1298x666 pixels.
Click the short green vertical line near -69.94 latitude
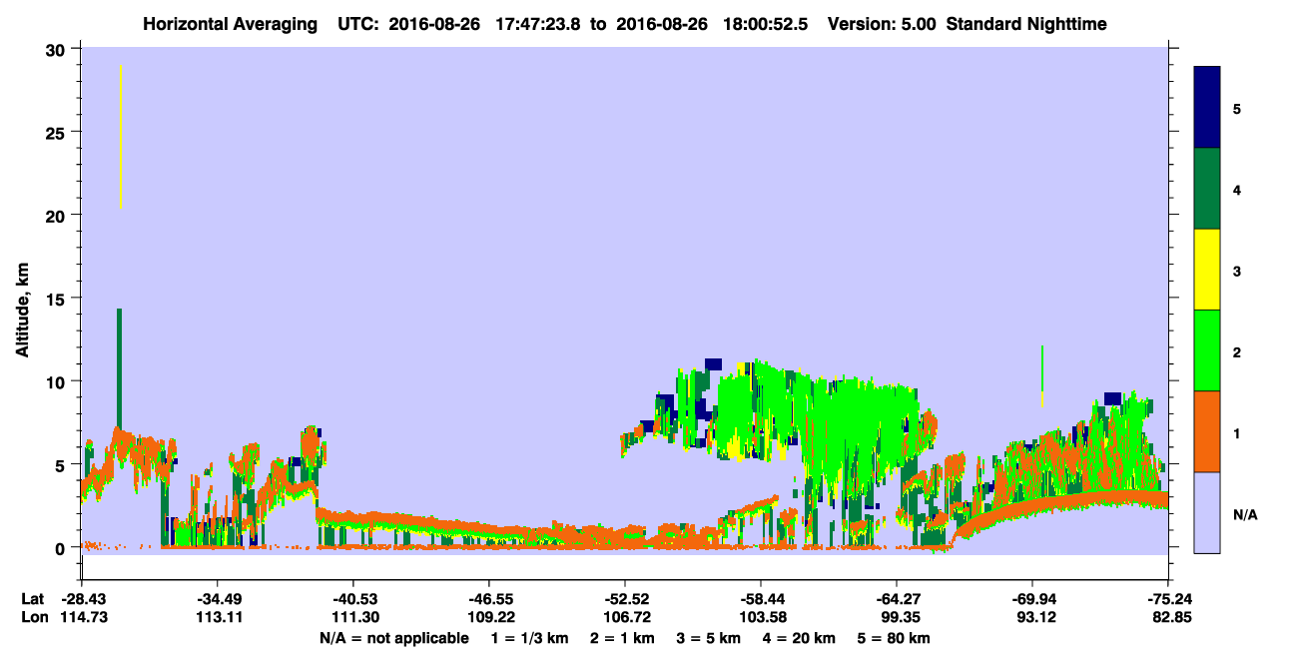[x=1042, y=369]
